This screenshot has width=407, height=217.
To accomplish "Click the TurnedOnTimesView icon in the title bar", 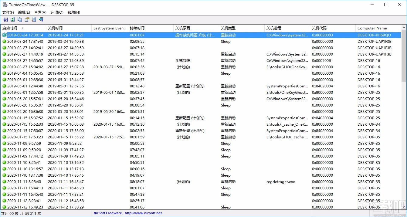I will 5,5.
